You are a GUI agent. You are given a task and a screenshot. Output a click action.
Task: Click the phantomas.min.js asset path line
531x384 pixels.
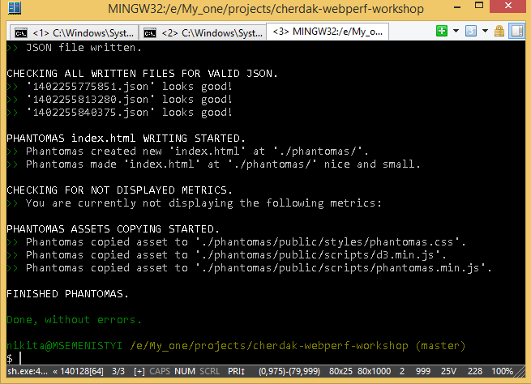[x=249, y=268]
